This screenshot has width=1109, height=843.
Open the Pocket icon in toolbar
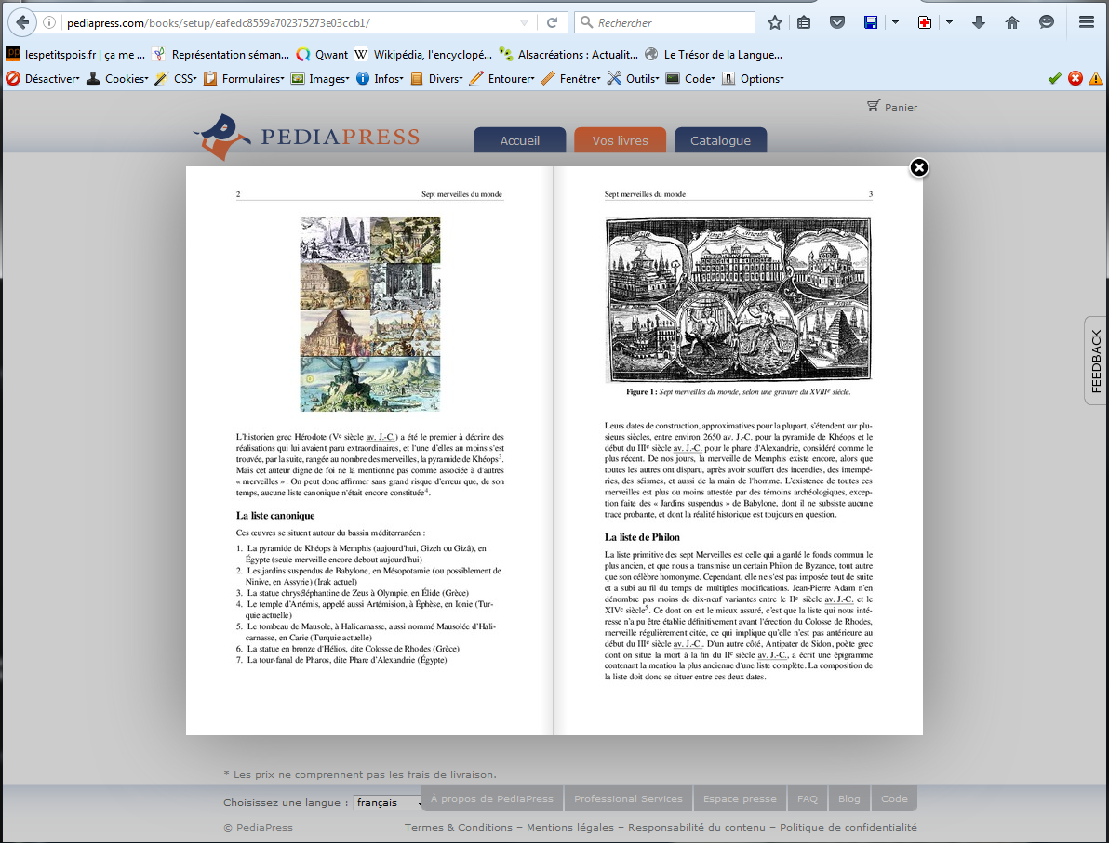tap(836, 22)
